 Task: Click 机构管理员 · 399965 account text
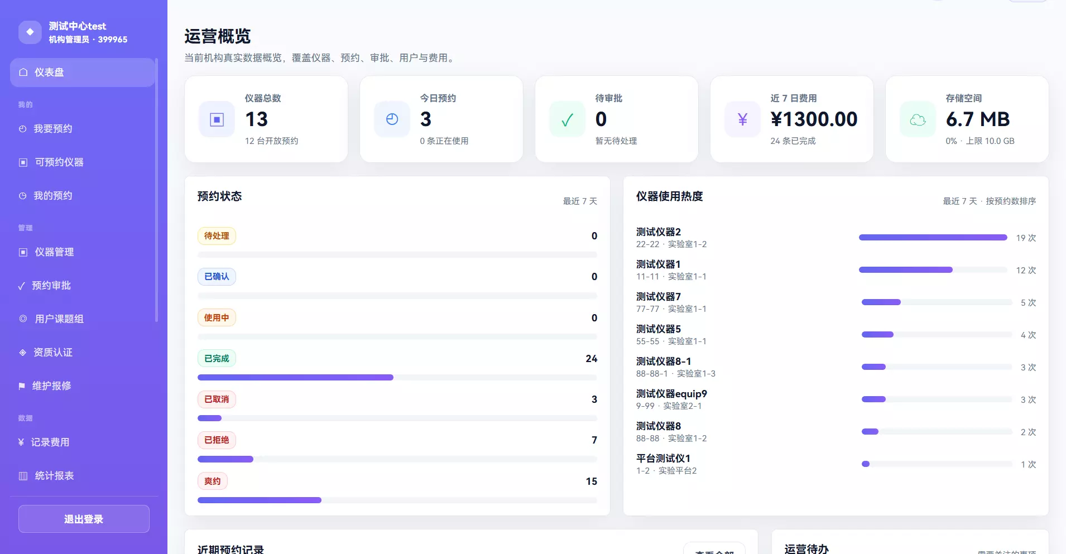88,40
